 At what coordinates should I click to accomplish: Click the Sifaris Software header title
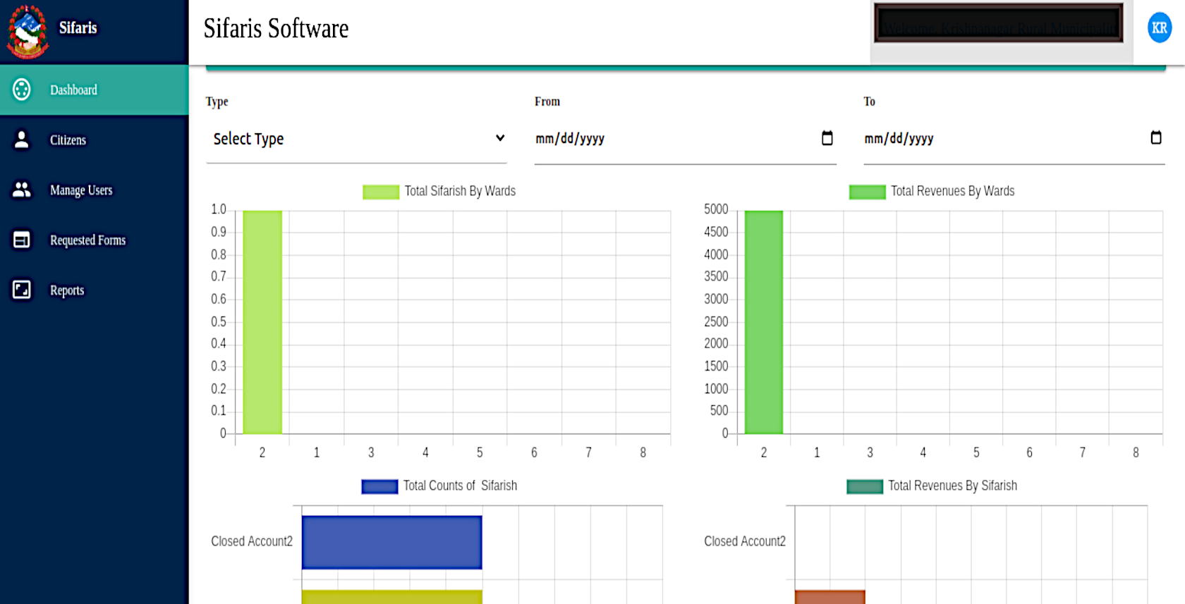pos(276,29)
